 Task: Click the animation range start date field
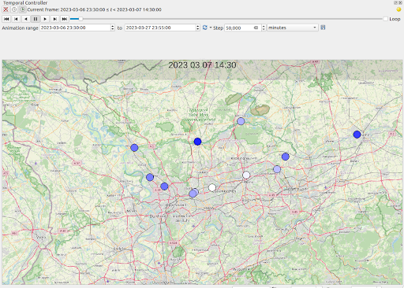coord(75,28)
